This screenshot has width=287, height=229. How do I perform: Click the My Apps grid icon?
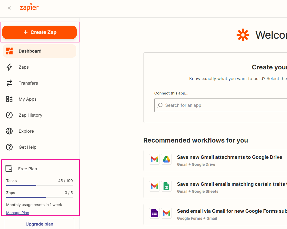coord(9,99)
